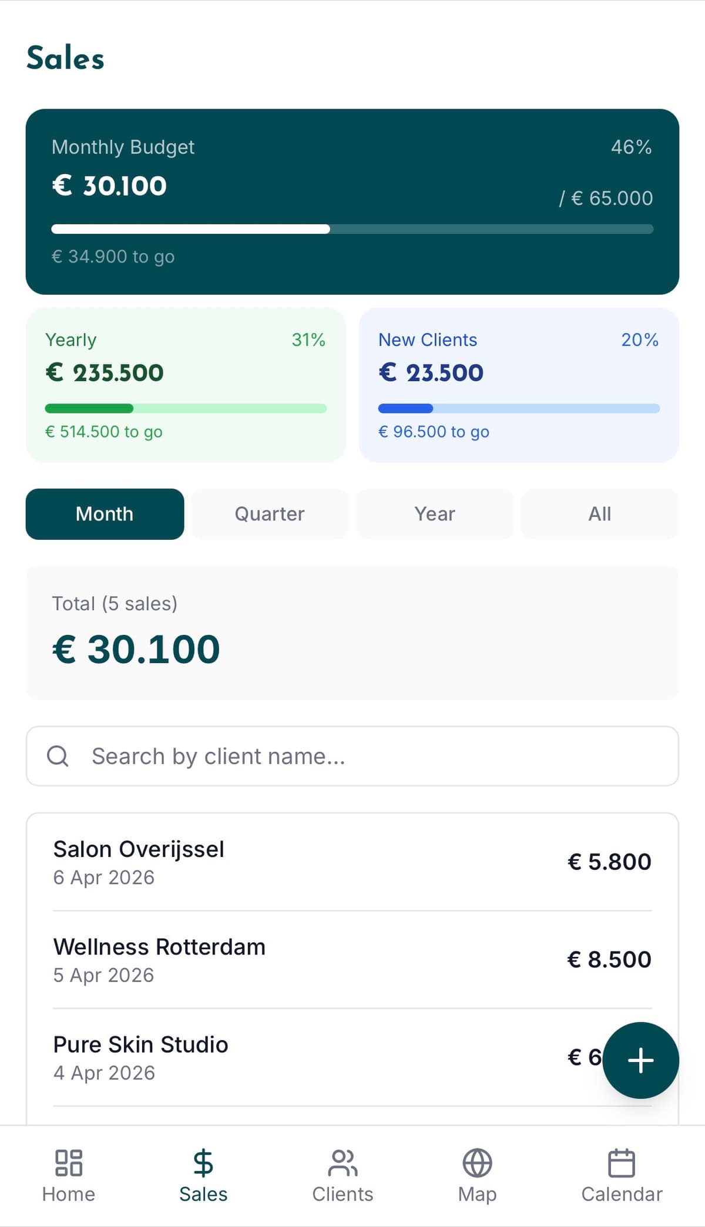705x1227 pixels.
Task: Open the Clients people icon
Action: [343, 1163]
